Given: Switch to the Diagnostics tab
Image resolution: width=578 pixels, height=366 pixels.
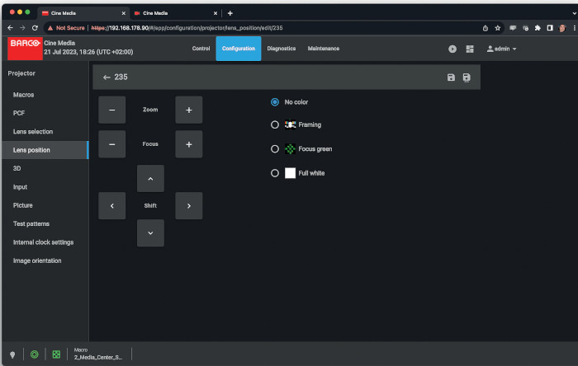Looking at the screenshot, I should coord(282,49).
